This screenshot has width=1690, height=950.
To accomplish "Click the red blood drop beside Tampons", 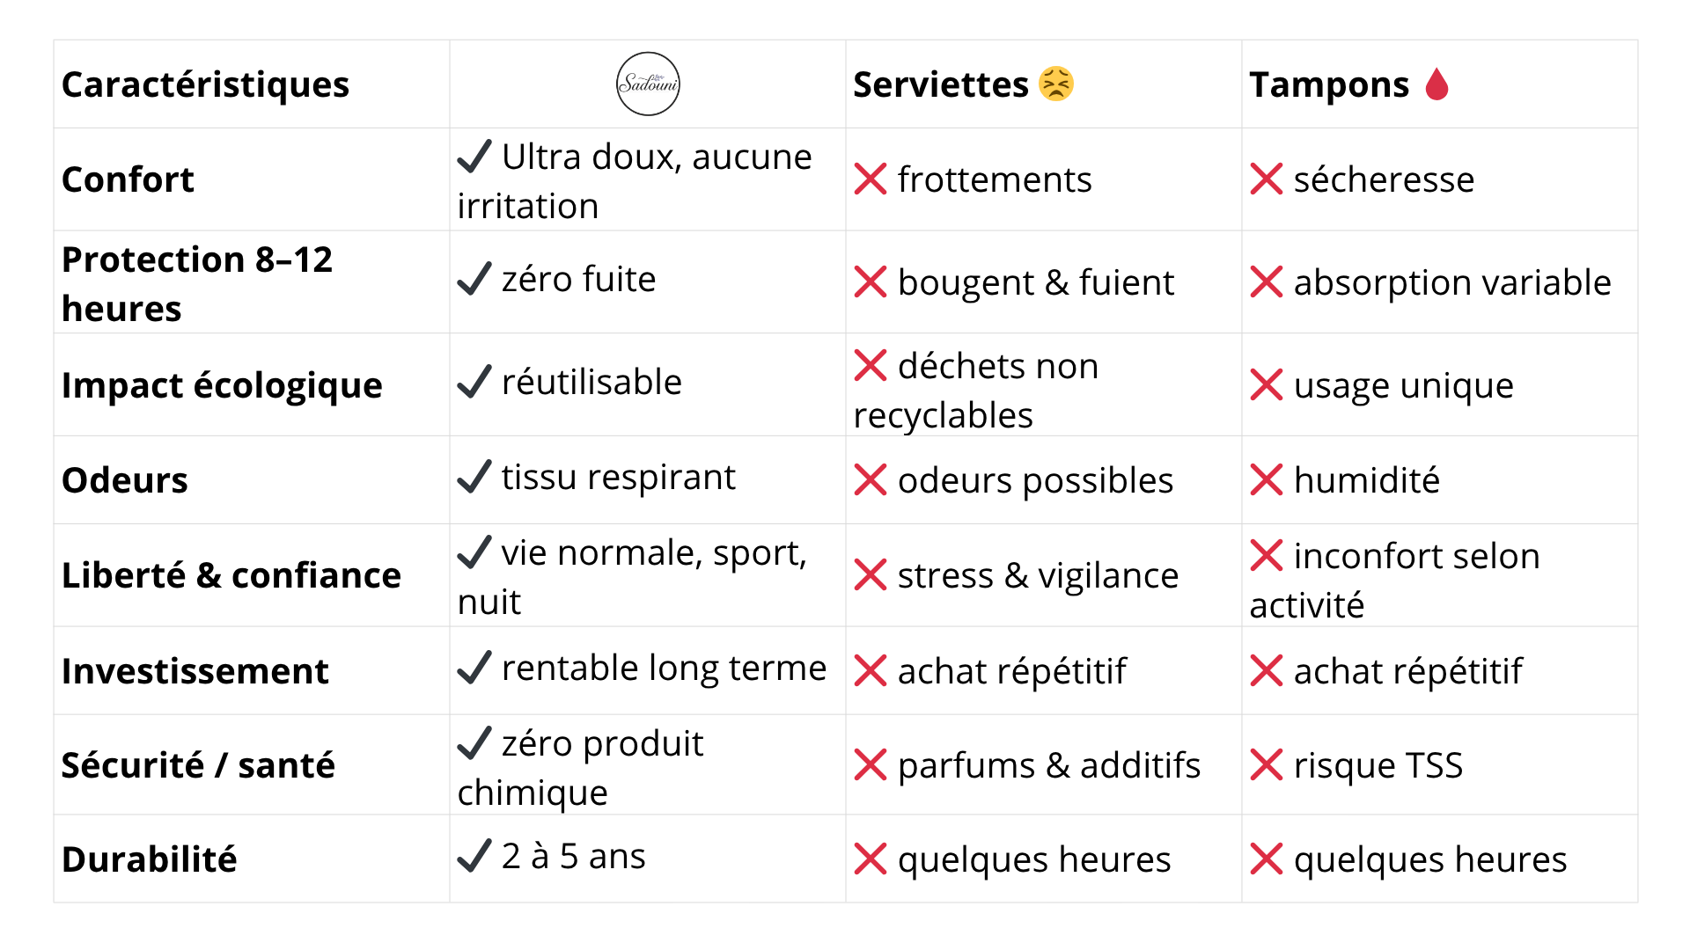I will [x=1436, y=84].
